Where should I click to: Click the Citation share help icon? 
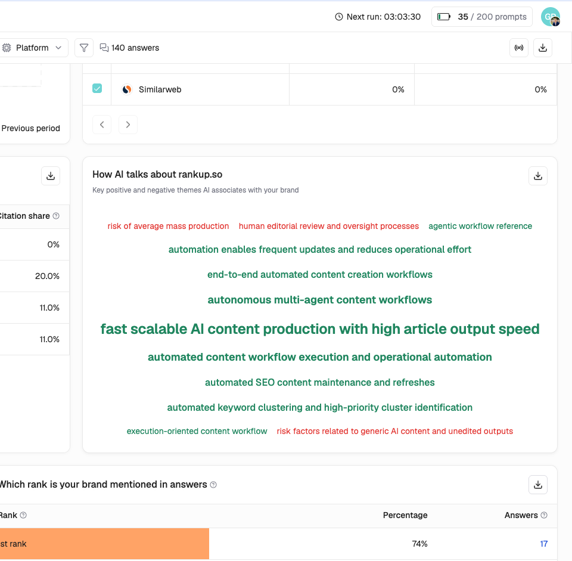[x=56, y=216]
